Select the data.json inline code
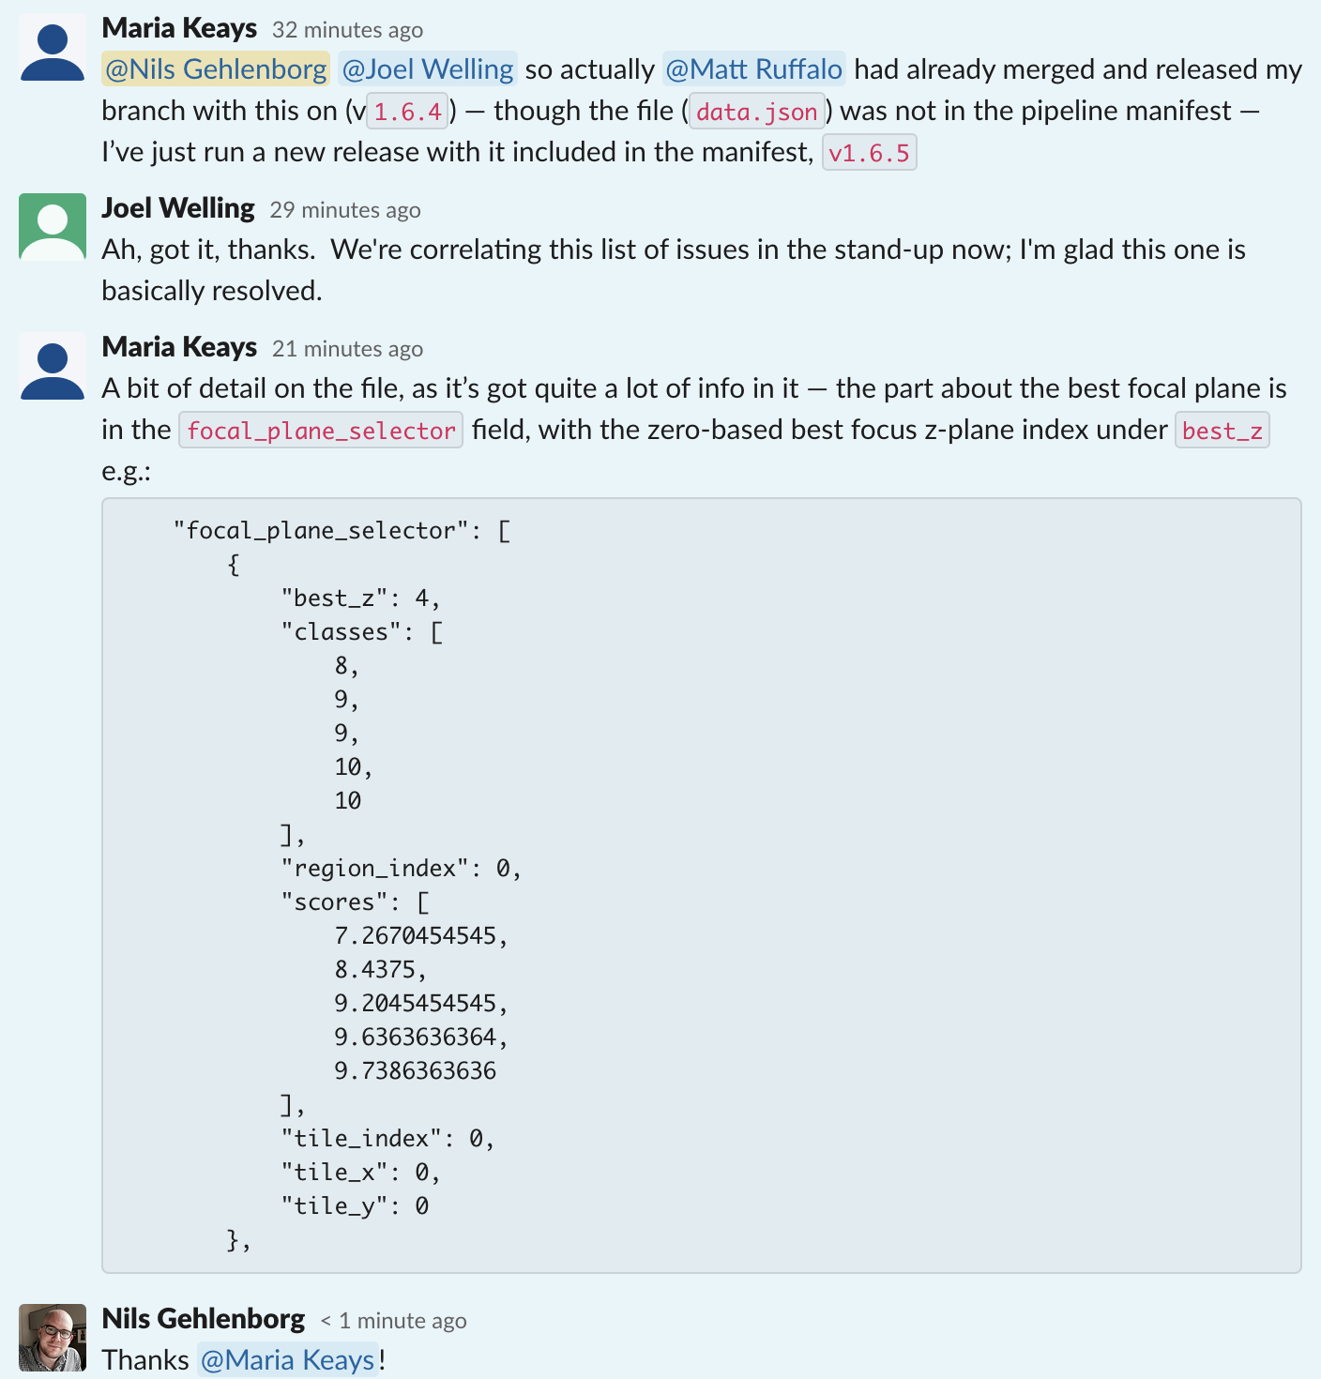 click(x=756, y=112)
